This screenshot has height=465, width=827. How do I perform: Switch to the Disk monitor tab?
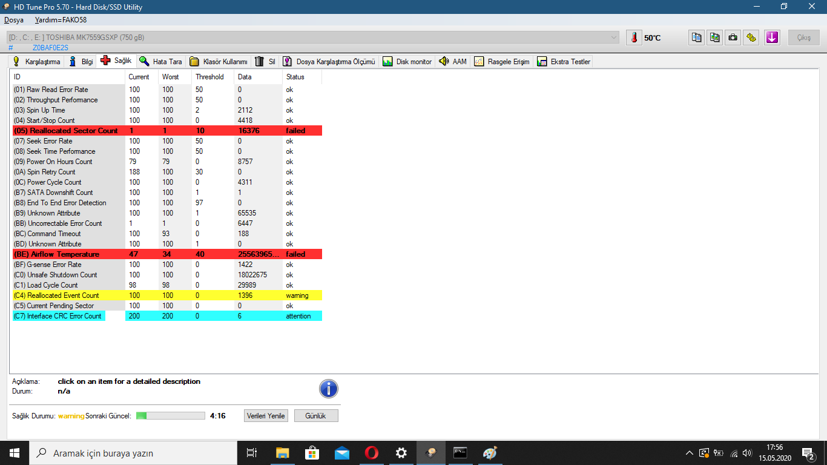[407, 62]
